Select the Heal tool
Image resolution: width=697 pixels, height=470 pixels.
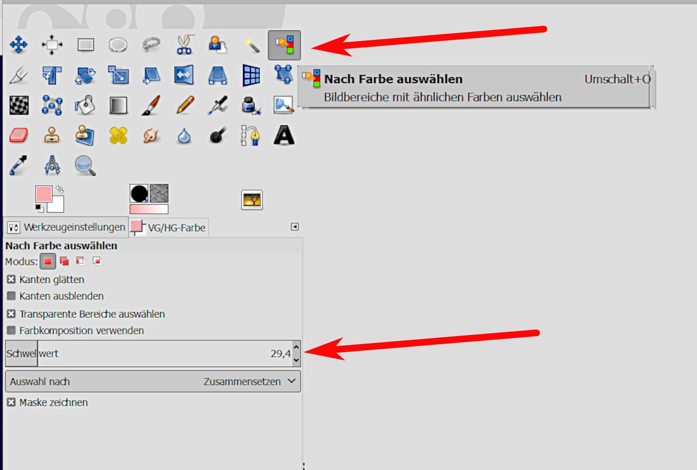pos(118,136)
